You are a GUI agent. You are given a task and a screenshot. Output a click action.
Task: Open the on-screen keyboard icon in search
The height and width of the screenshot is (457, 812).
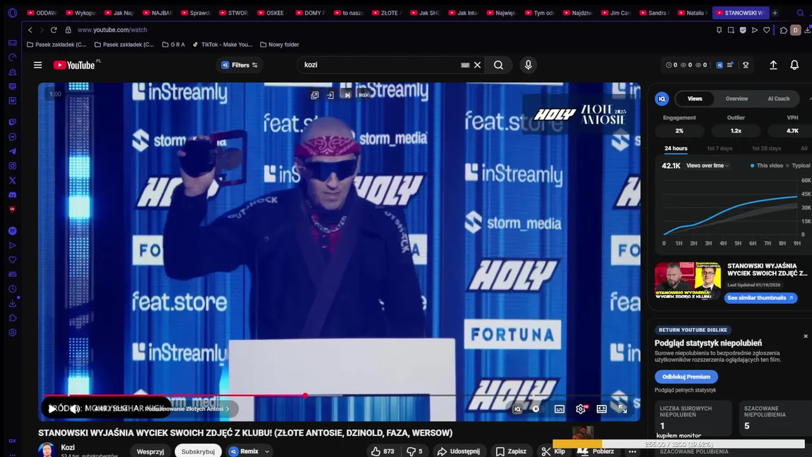(x=465, y=65)
